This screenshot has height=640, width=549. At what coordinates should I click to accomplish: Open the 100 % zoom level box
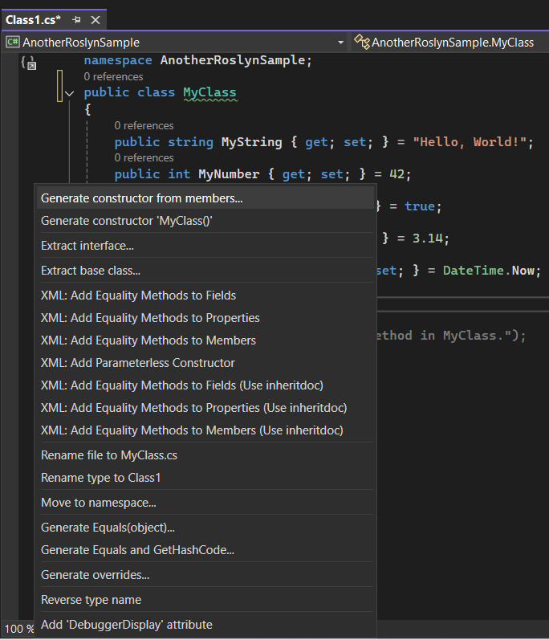click(18, 629)
